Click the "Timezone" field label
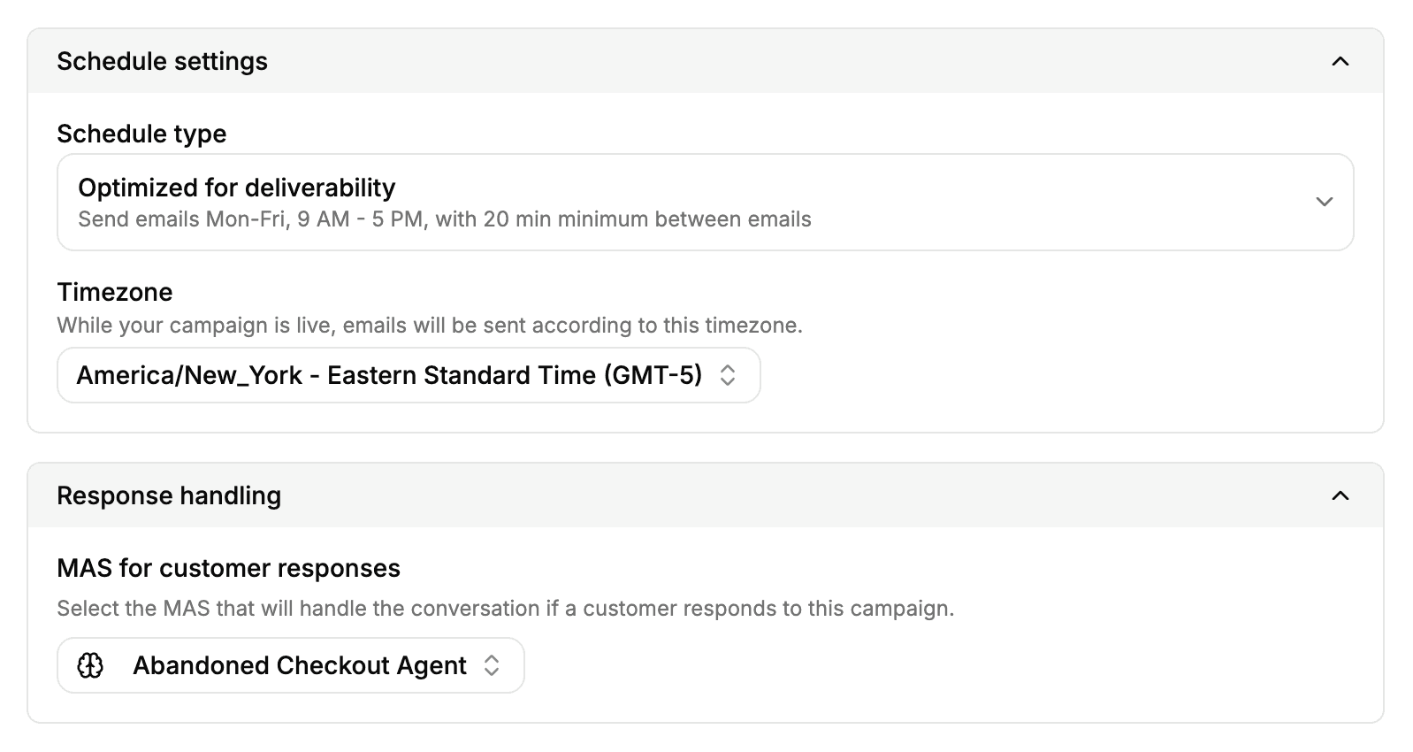Image resolution: width=1413 pixels, height=752 pixels. pos(115,292)
